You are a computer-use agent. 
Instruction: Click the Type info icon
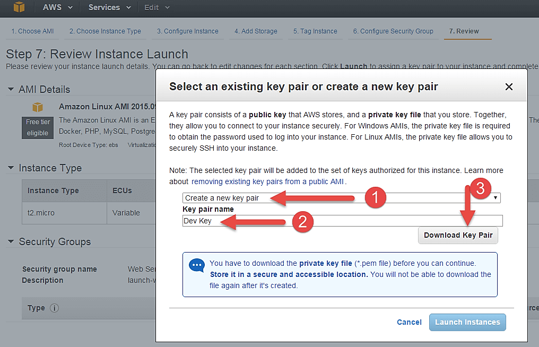pyautogui.click(x=54, y=308)
